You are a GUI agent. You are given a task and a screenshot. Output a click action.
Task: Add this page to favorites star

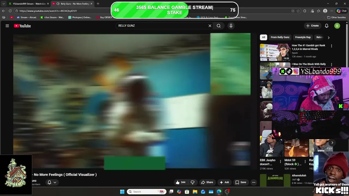298,11
